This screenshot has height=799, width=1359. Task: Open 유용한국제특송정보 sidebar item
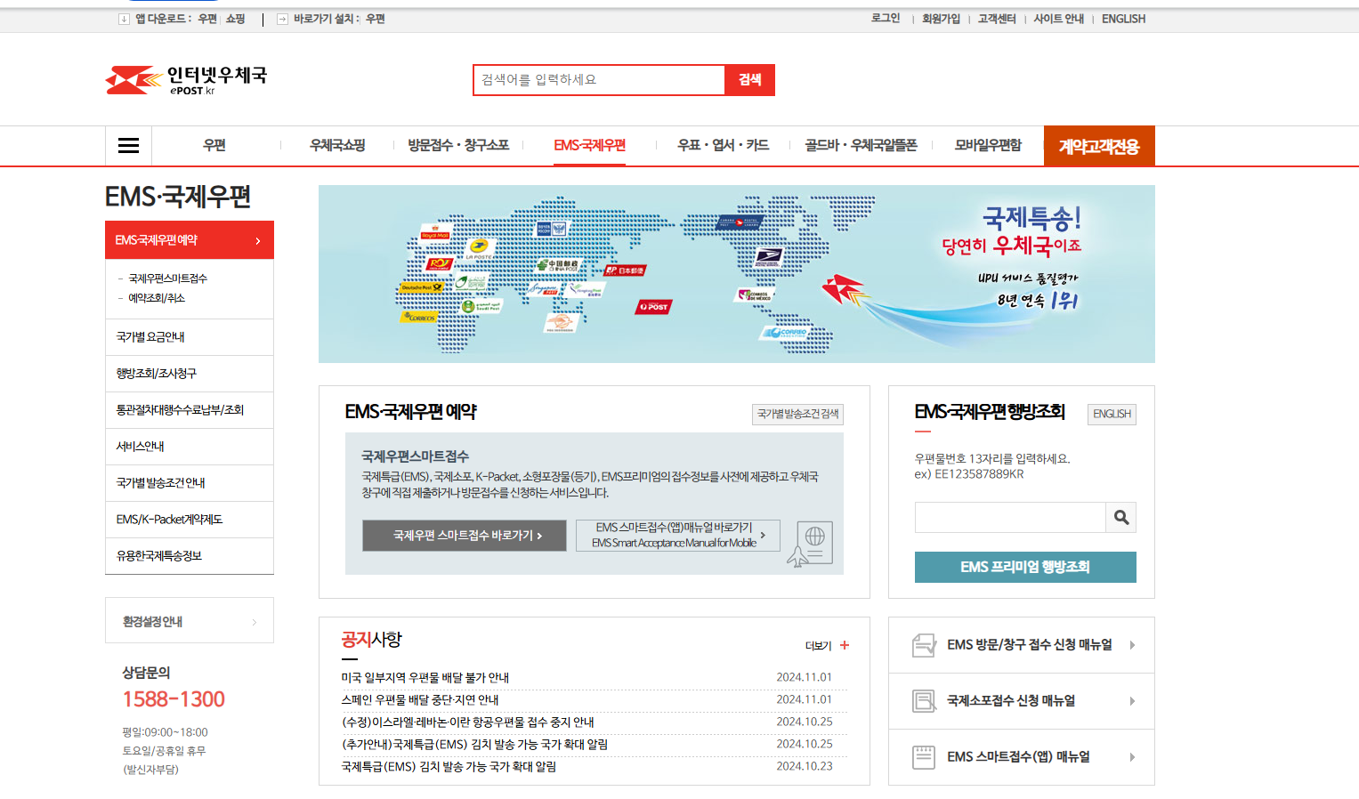pos(189,556)
